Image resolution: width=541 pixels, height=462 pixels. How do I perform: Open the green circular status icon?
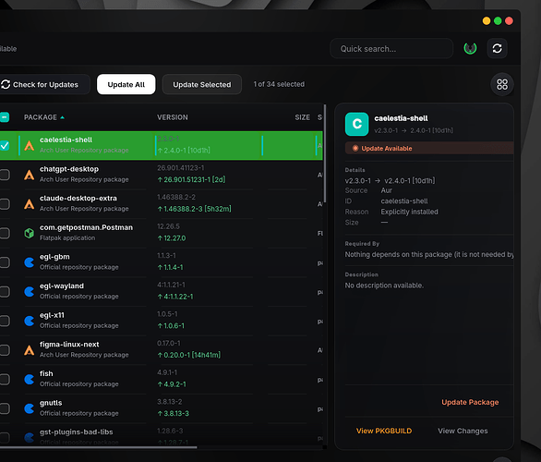coord(470,48)
